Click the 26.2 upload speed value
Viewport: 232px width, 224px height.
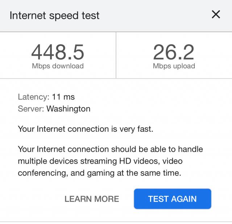(x=174, y=52)
